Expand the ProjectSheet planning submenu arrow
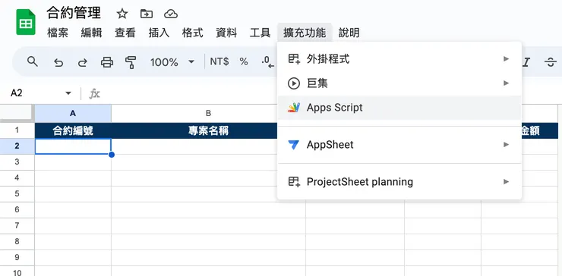 point(506,181)
